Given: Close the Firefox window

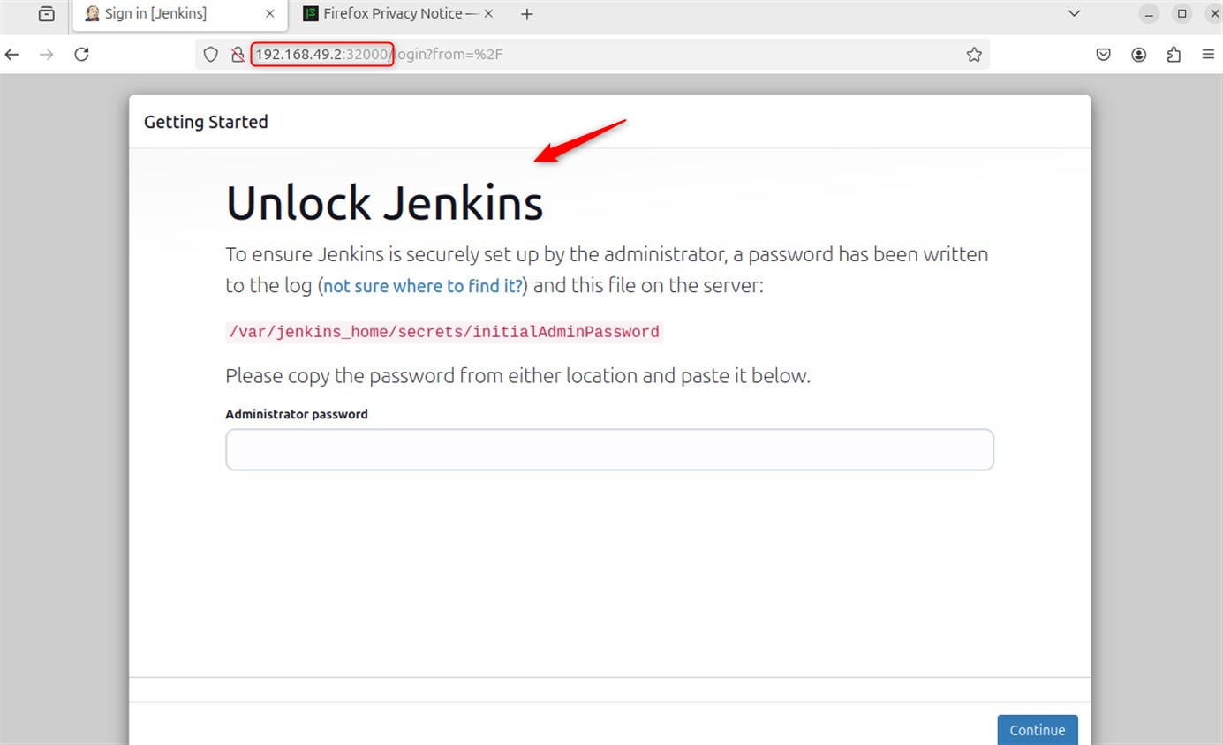Looking at the screenshot, I should point(1214,14).
